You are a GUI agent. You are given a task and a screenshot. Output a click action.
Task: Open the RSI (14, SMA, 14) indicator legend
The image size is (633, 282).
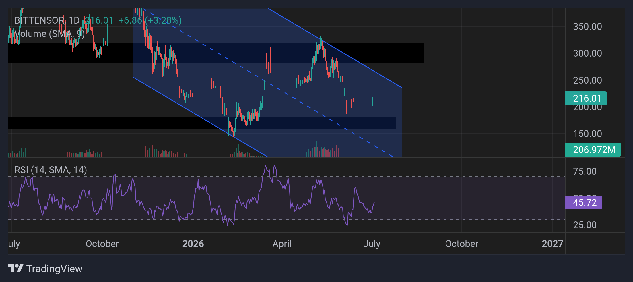pos(51,170)
